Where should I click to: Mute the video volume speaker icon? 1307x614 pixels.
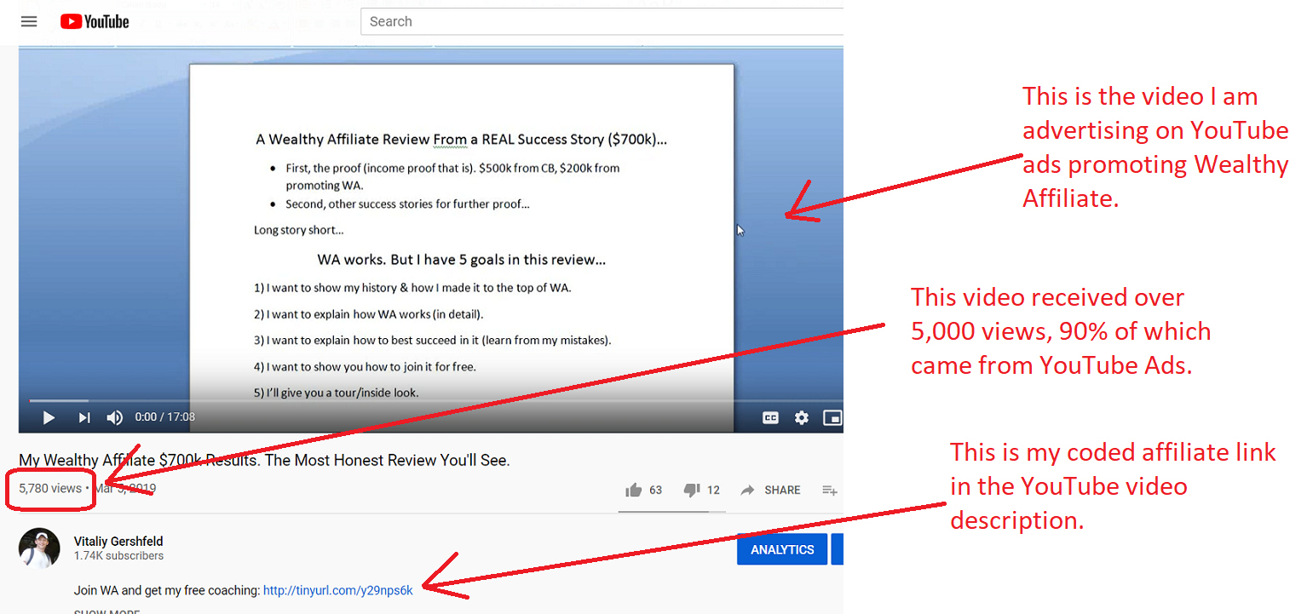115,417
